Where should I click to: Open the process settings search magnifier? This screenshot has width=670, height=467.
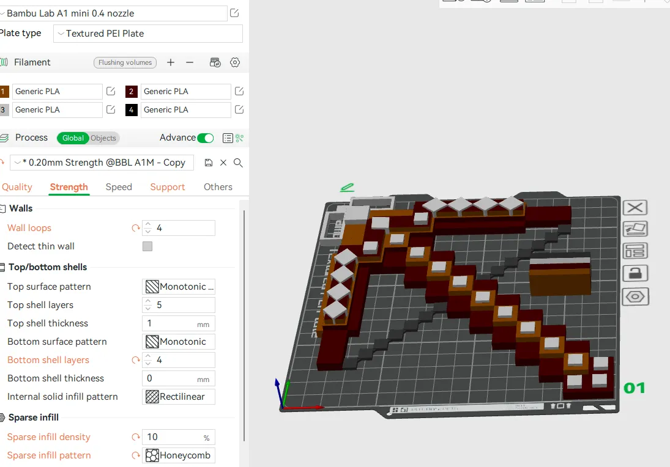click(x=238, y=163)
